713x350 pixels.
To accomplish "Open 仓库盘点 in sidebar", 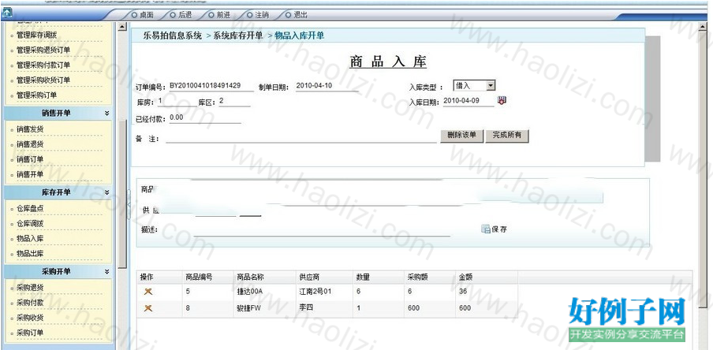I will [30, 208].
